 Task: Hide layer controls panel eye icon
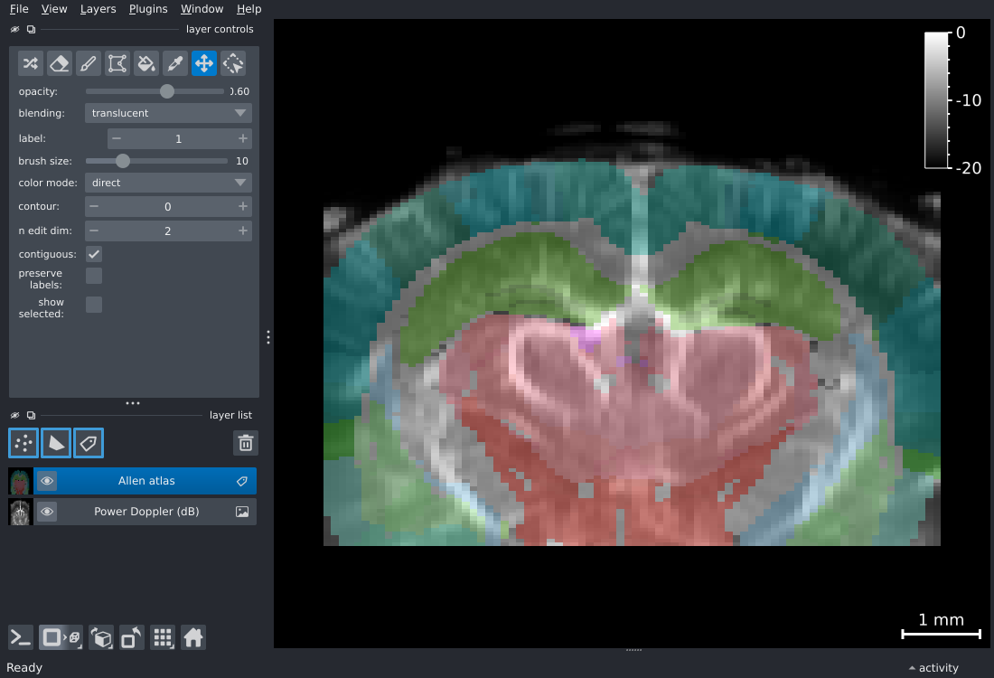[x=15, y=29]
